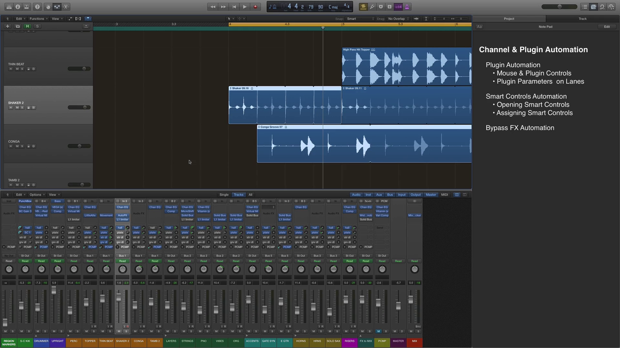The width and height of the screenshot is (620, 348).
Task: Toggle the Inst channel filter button
Action: click(368, 195)
